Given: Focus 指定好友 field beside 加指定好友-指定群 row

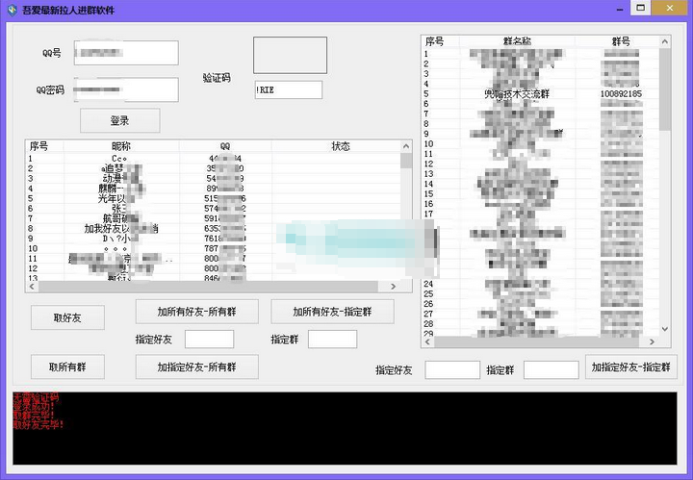Looking at the screenshot, I should pyautogui.click(x=452, y=369).
